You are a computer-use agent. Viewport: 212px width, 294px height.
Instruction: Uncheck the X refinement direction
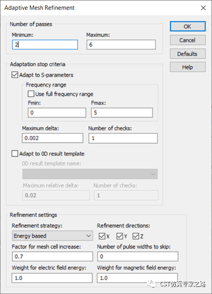tap(102, 236)
